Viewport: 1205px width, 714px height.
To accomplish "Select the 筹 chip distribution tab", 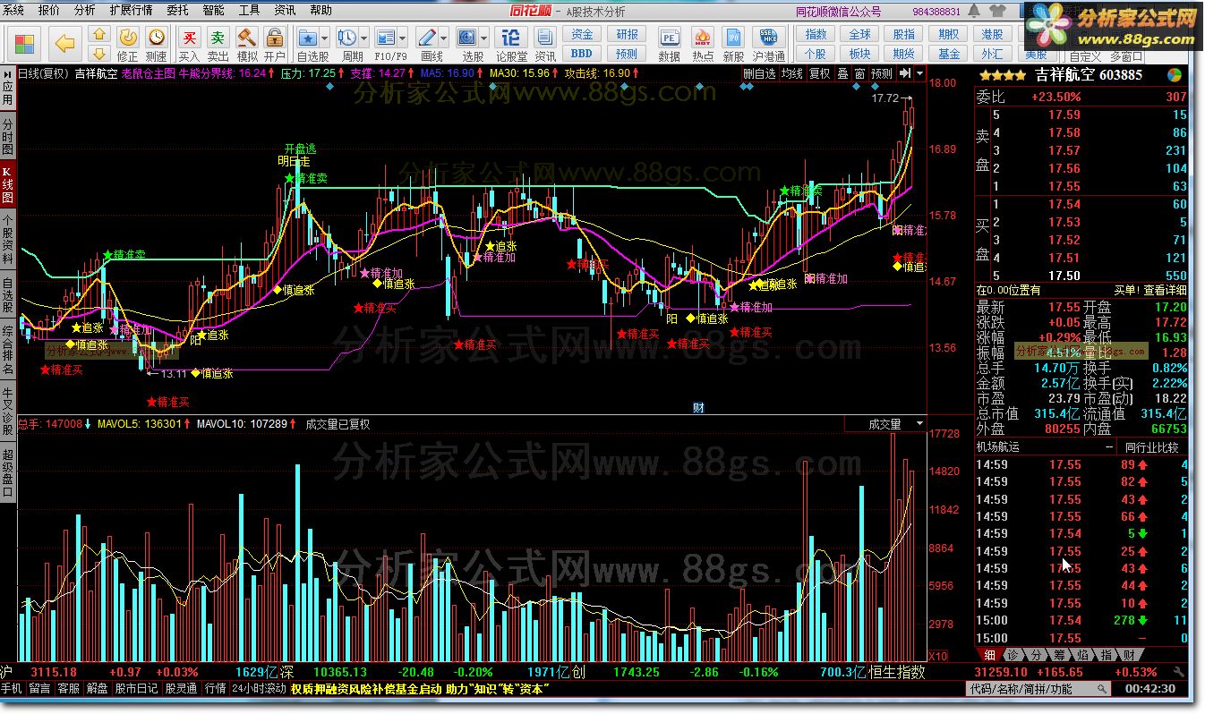I will pos(1060,655).
